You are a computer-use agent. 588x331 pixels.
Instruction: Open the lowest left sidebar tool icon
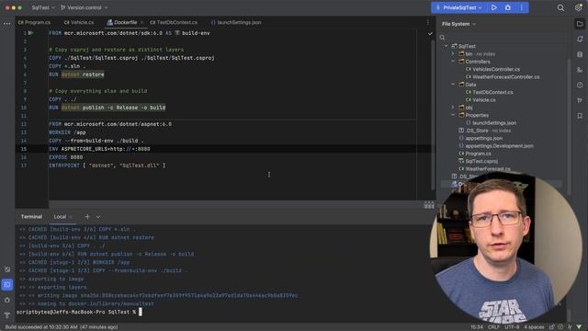[x=7, y=314]
